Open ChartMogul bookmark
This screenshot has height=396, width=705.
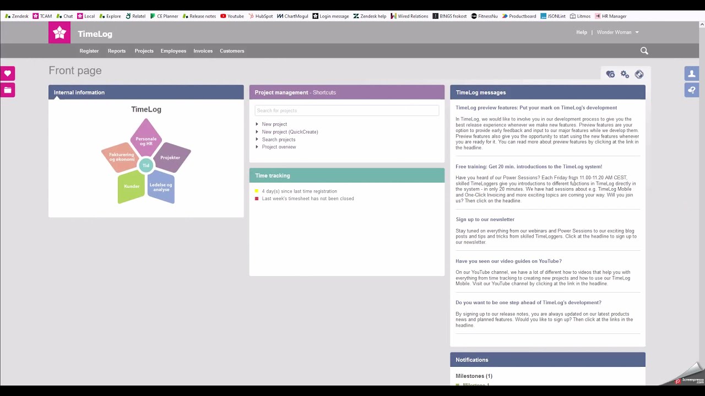[292, 16]
